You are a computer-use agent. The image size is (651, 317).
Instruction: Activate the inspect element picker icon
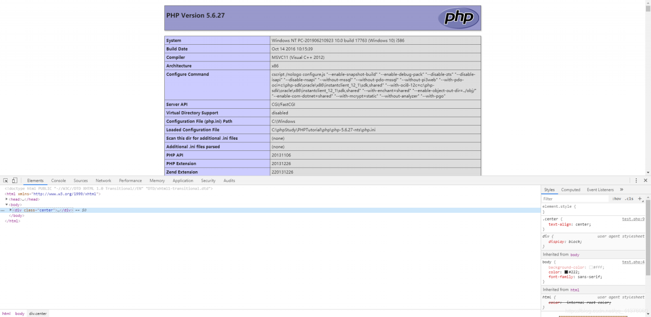[x=6, y=180]
